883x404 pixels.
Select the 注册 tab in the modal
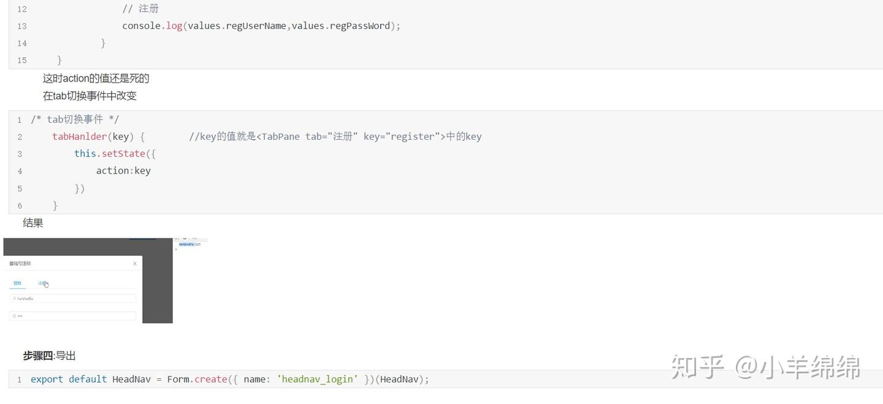pyautogui.click(x=42, y=283)
